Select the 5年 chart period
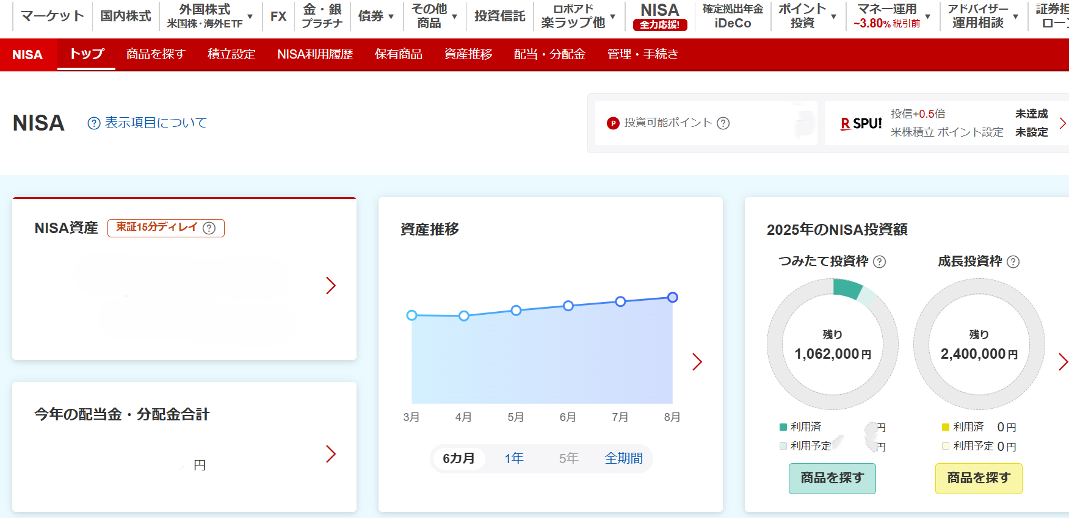The width and height of the screenshot is (1069, 518). coord(568,458)
